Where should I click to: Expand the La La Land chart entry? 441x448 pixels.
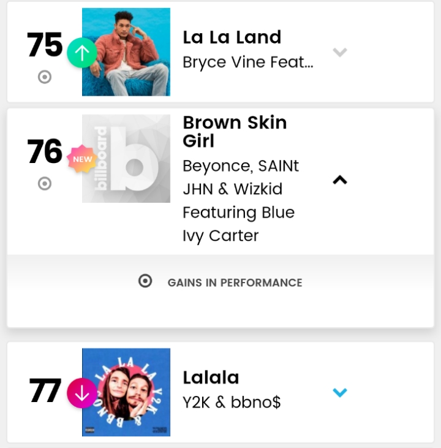pos(340,53)
